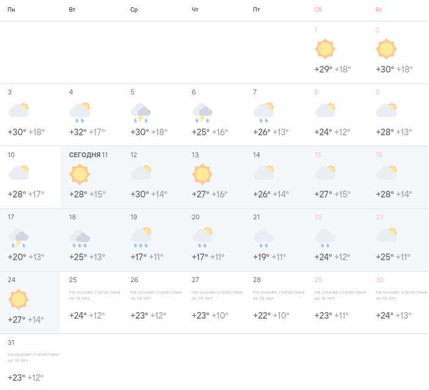Click the partly cloudy icon on day 9
Image resolution: width=429 pixels, height=390 pixels.
point(386,110)
